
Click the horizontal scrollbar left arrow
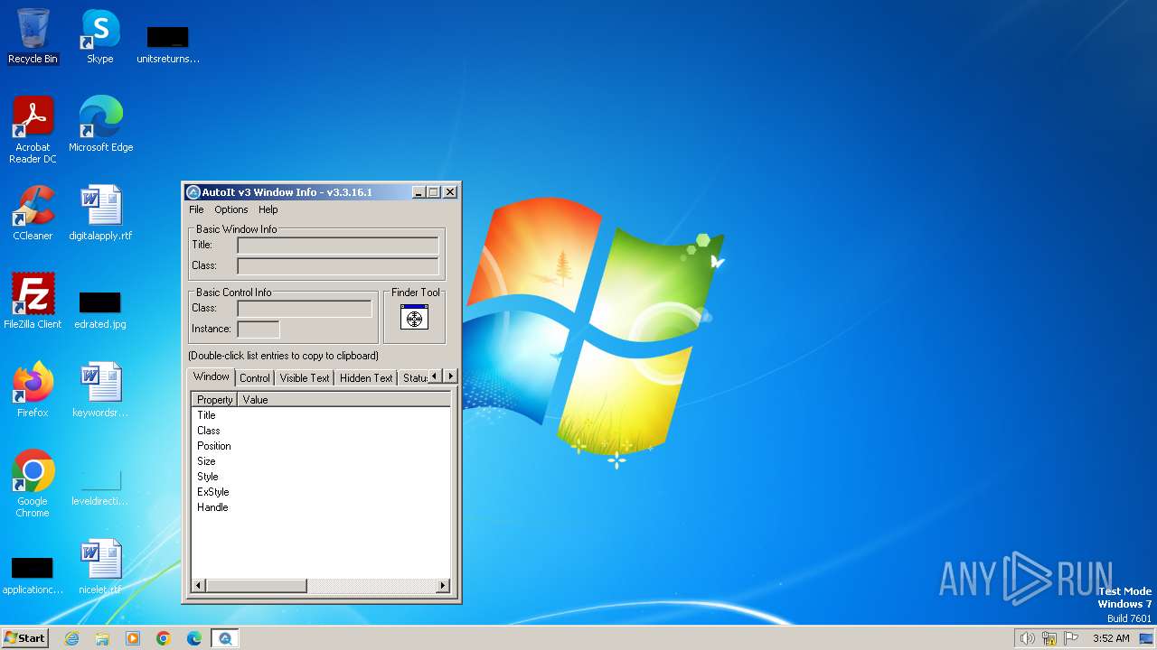199,586
